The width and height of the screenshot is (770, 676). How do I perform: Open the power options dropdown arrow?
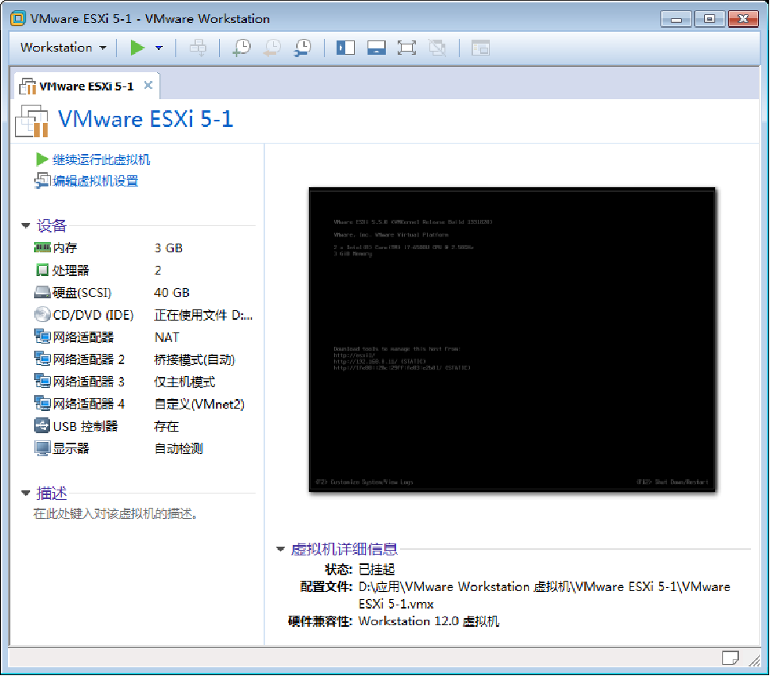tap(159, 48)
